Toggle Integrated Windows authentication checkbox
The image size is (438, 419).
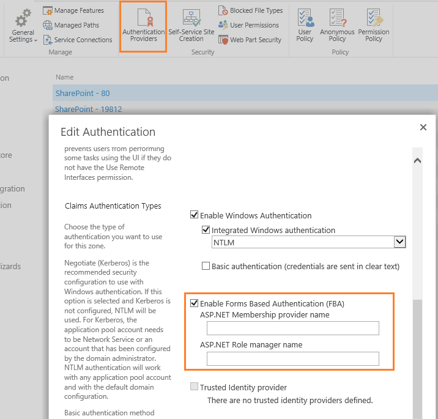coord(206,229)
